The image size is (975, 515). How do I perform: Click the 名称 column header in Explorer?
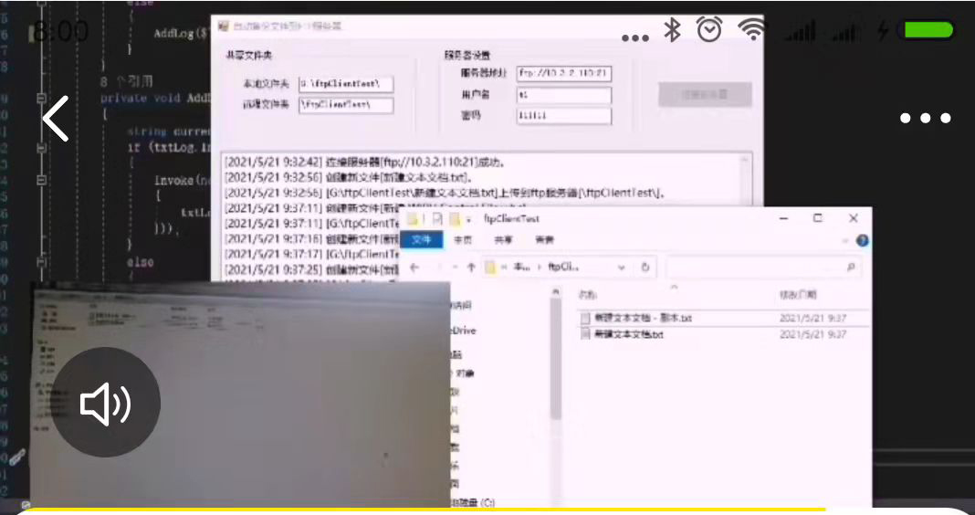click(x=588, y=295)
